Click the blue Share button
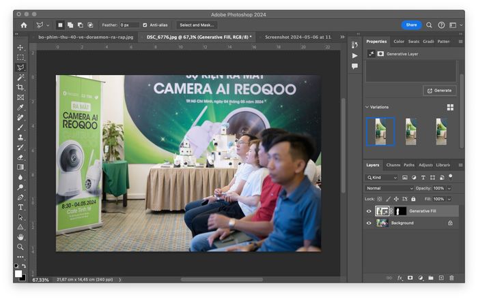Image resolution: width=478 pixels, height=299 pixels. tap(411, 25)
